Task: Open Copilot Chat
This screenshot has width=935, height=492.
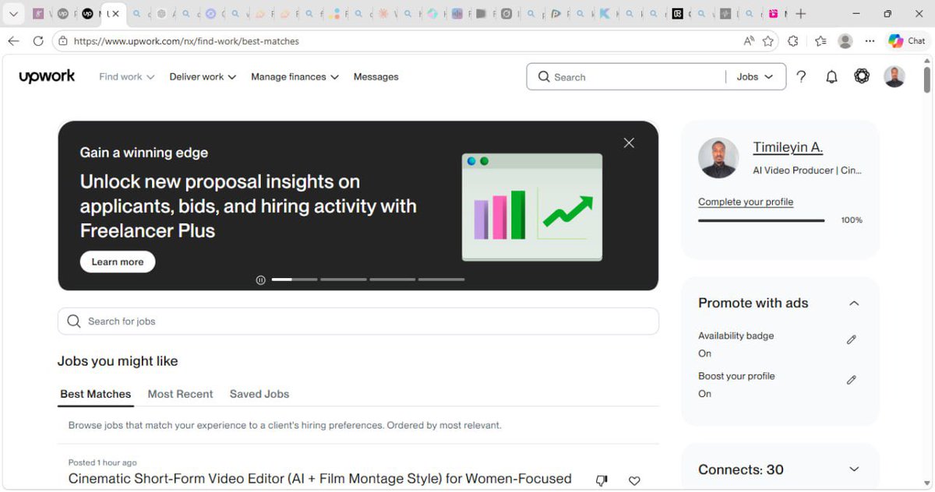Action: pyautogui.click(x=907, y=41)
